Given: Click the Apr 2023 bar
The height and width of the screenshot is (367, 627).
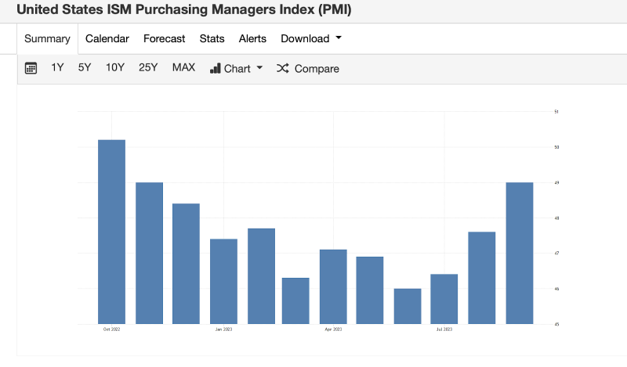Looking at the screenshot, I should [x=333, y=286].
